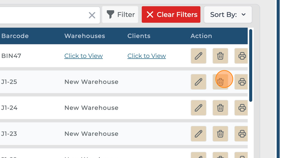
Task: Click inside the search input field
Action: pos(43,15)
